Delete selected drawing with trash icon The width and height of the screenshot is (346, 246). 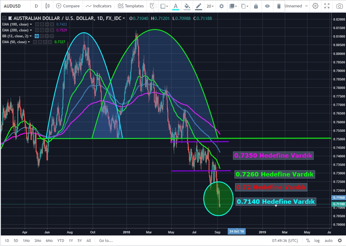coord(279,6)
